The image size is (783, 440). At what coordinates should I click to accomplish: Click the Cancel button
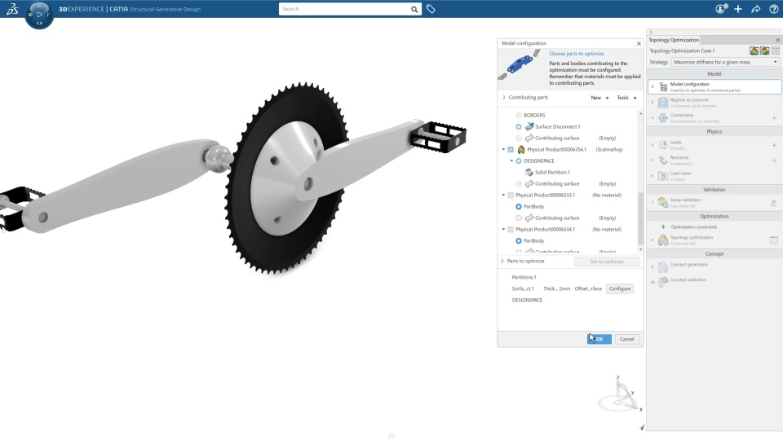(x=626, y=339)
